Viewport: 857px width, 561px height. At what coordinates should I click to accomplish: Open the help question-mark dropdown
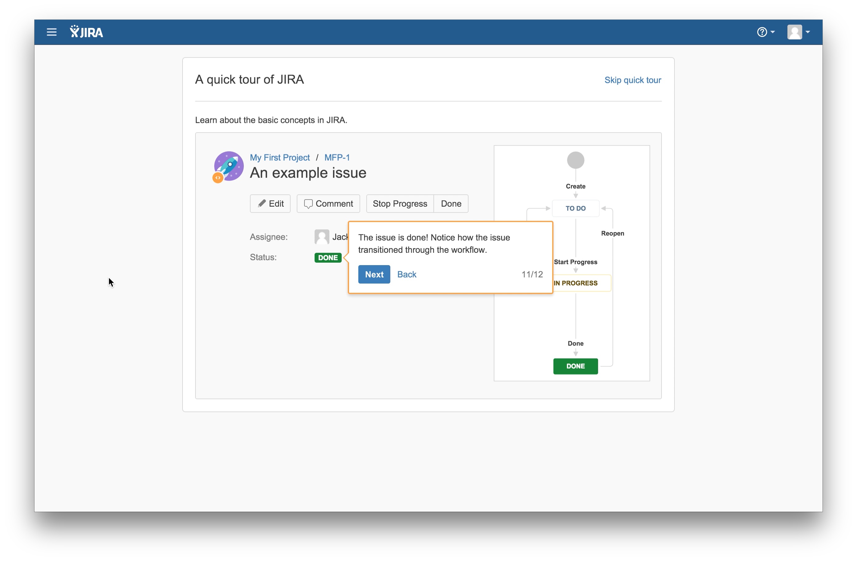(x=766, y=32)
